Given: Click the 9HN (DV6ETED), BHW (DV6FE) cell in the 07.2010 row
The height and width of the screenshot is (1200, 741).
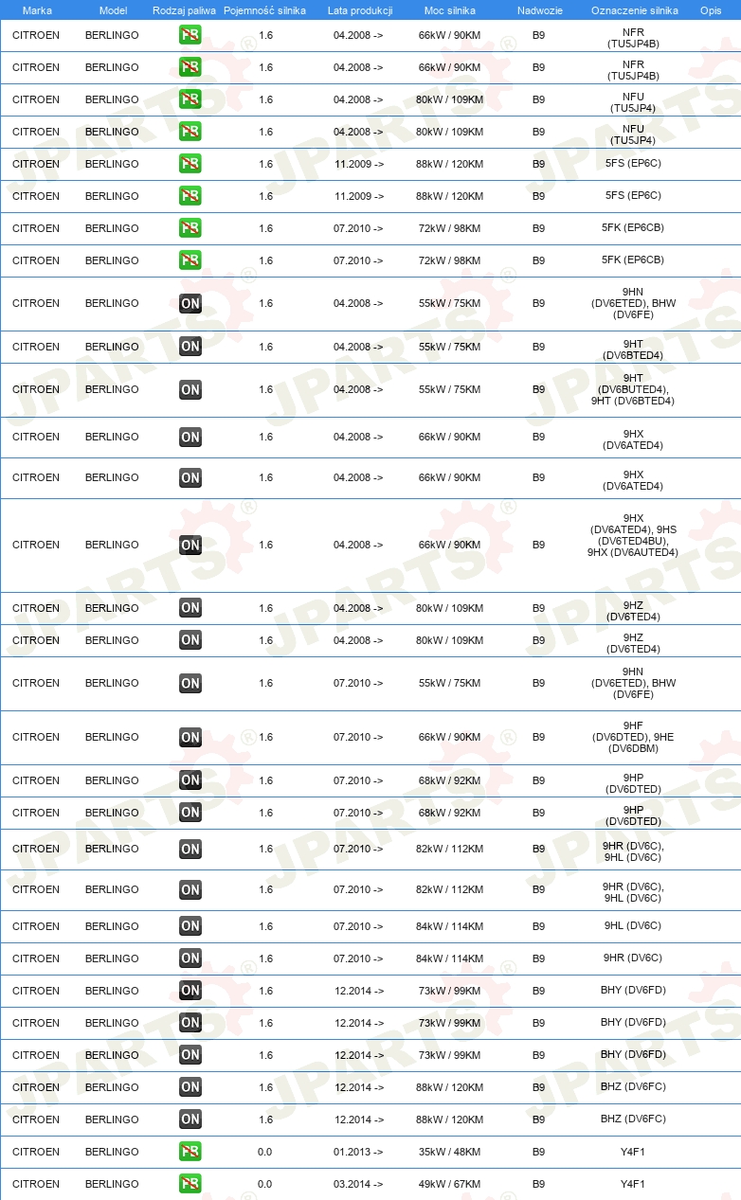Looking at the screenshot, I should [x=633, y=683].
